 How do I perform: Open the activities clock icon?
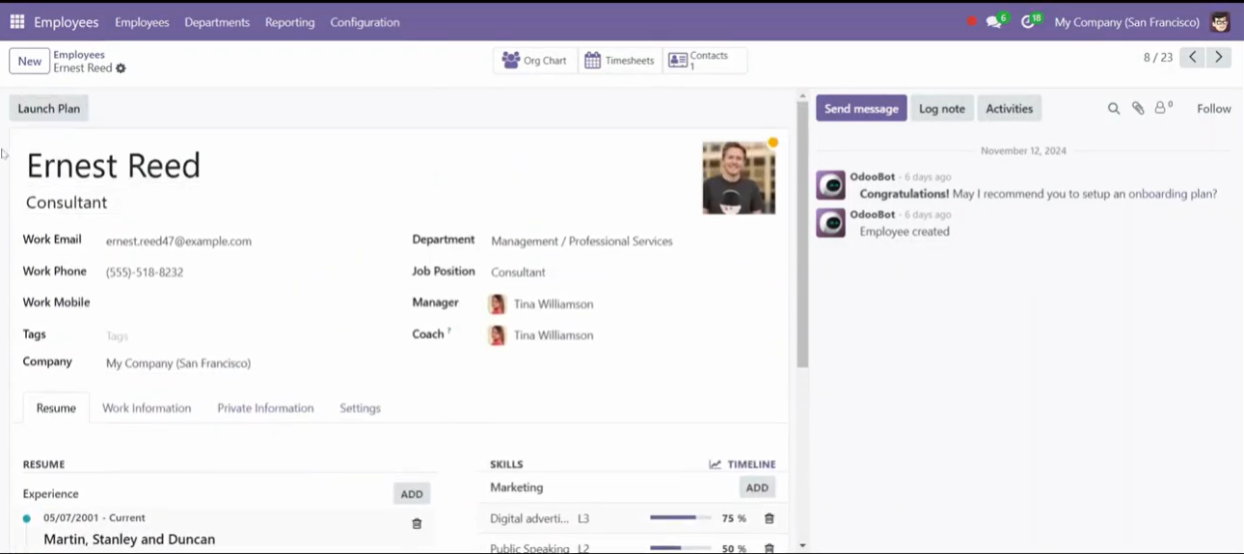[x=1028, y=21]
